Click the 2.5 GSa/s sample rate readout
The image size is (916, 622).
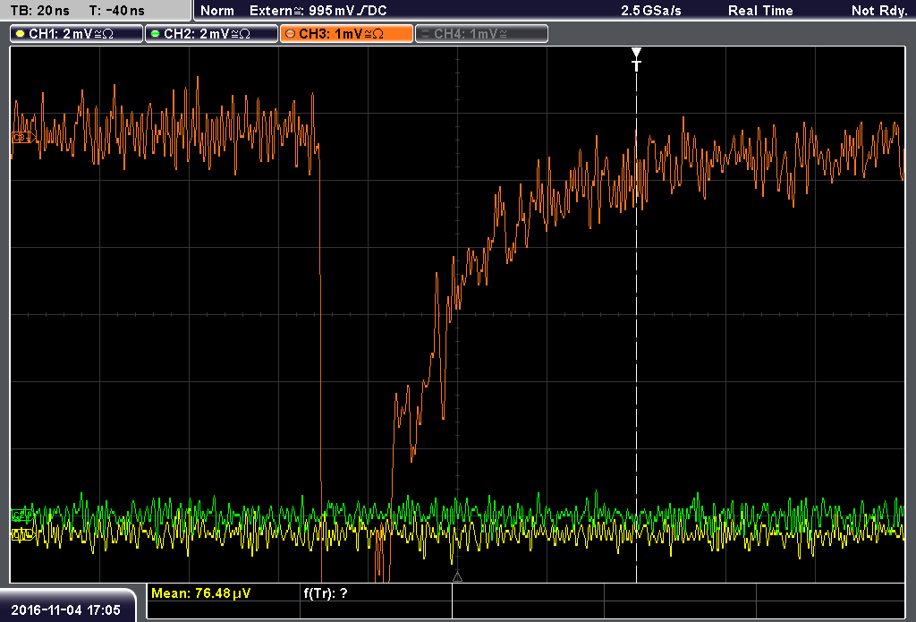point(651,11)
